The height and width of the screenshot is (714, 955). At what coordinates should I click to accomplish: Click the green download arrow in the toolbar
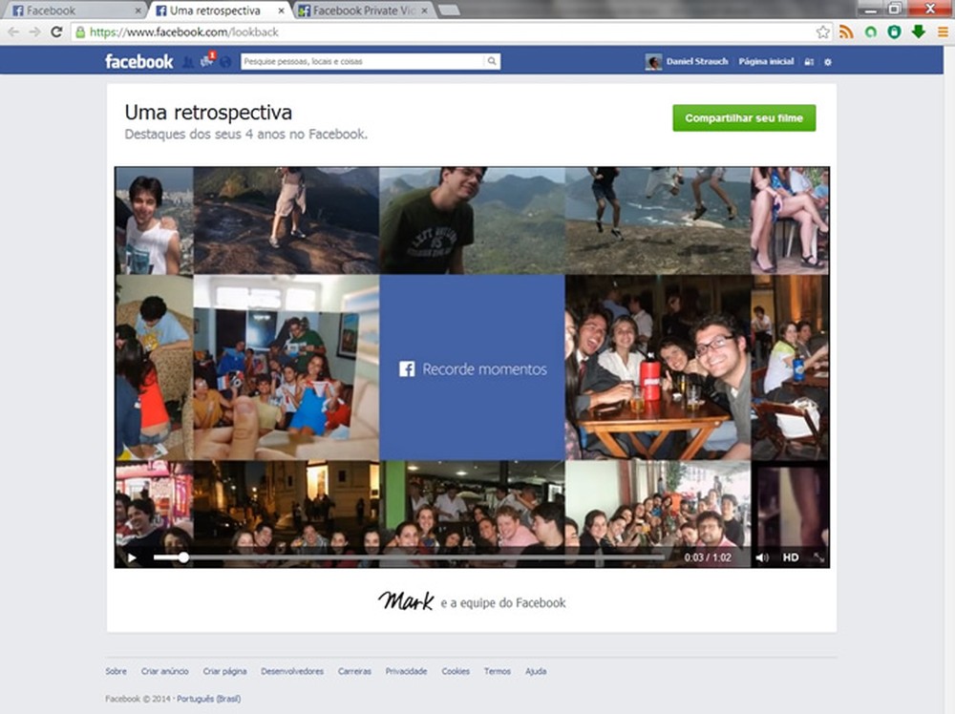[917, 31]
